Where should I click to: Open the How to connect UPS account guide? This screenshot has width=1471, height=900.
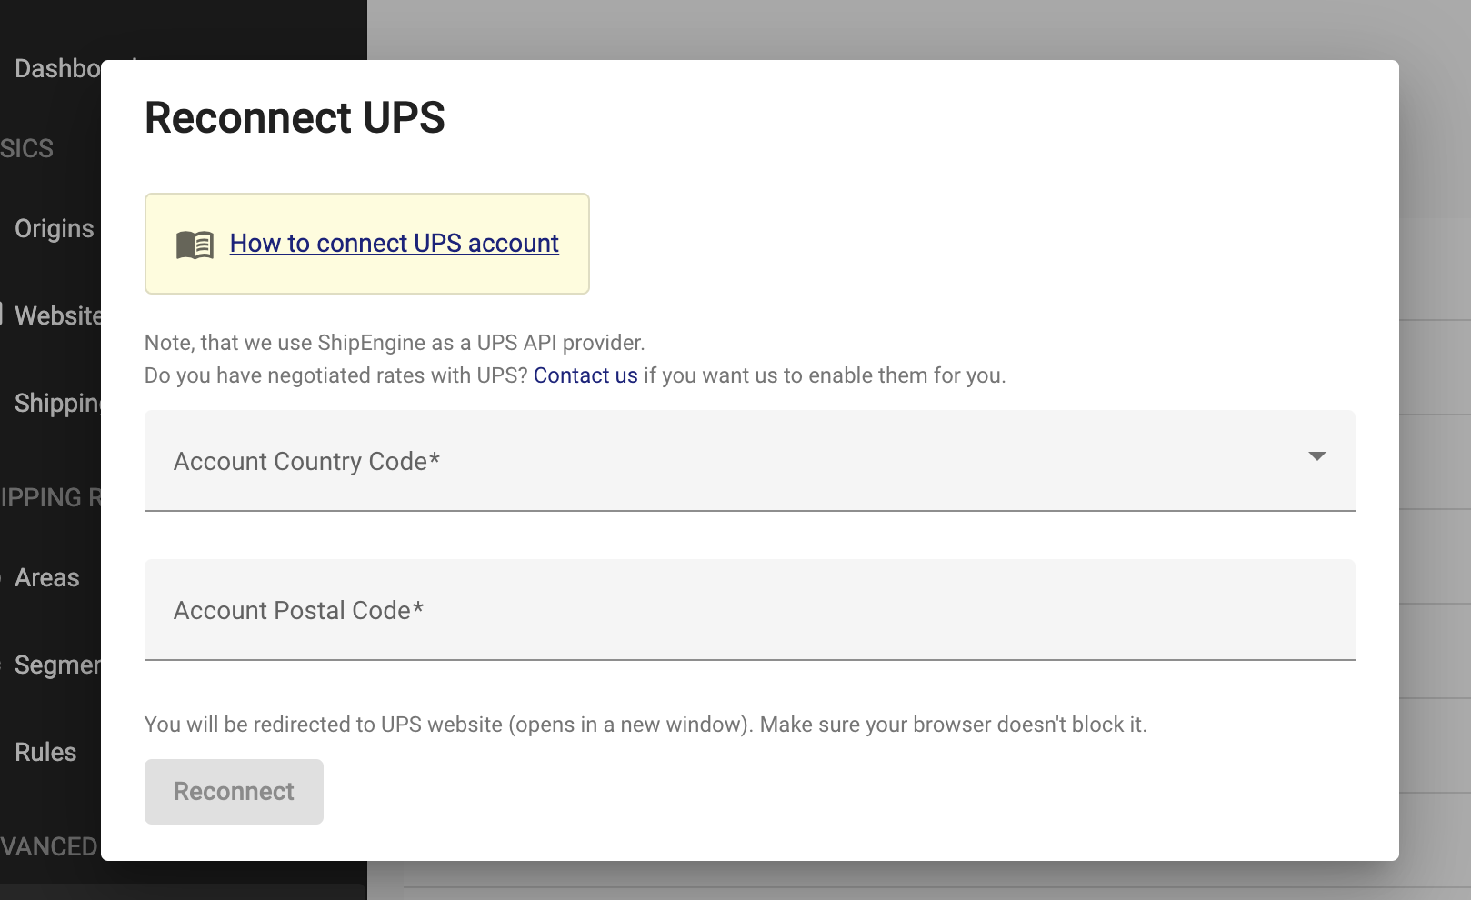click(394, 244)
